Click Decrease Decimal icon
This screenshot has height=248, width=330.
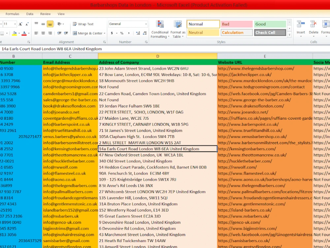(x=145, y=33)
